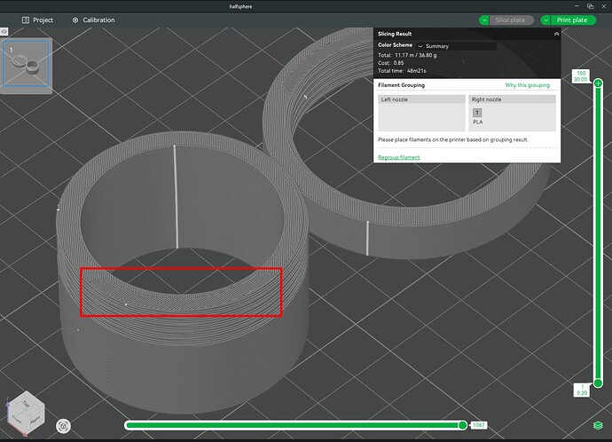Close the hallsphere window

(603, 6)
